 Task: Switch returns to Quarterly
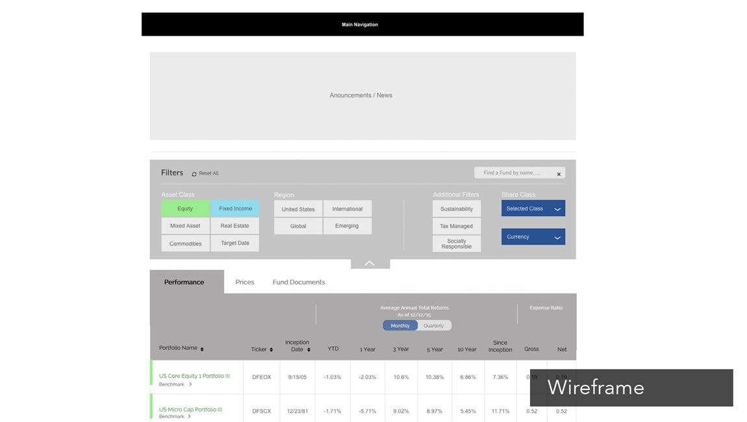coord(434,326)
